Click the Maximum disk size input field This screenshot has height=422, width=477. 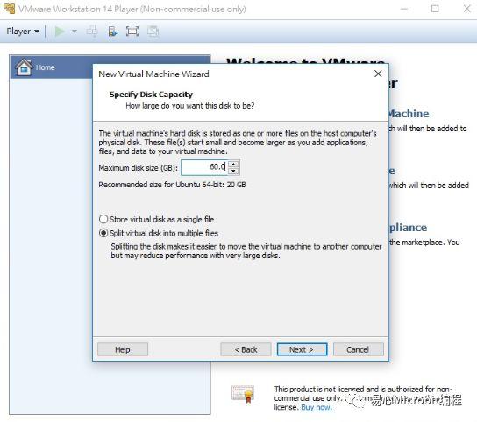(x=204, y=167)
